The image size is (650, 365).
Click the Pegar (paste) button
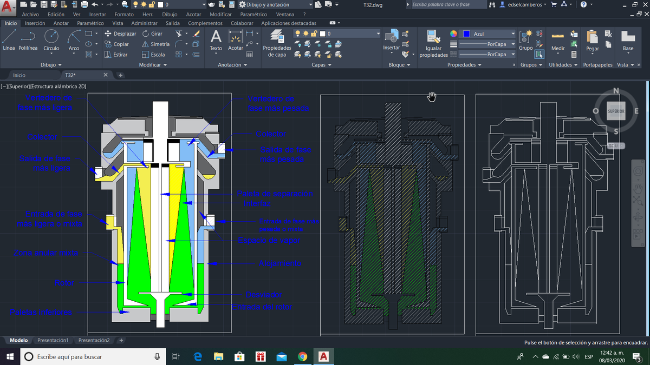click(x=592, y=40)
